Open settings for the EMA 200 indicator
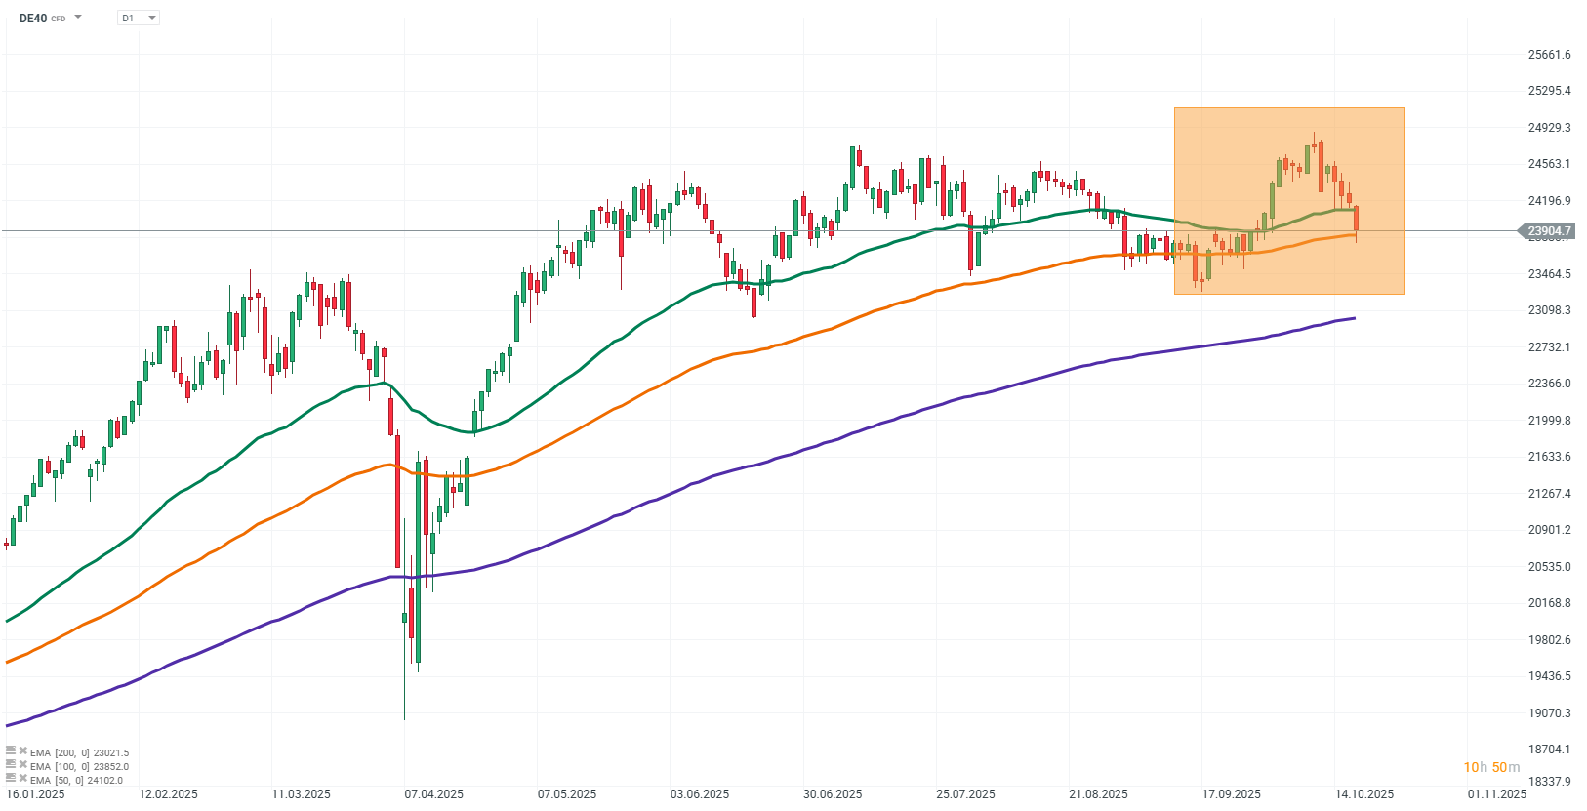The height and width of the screenshot is (811, 1587). [11, 751]
